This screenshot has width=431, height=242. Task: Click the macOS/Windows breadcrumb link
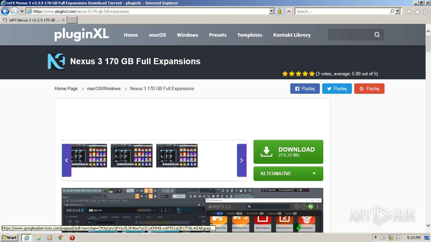pos(104,89)
